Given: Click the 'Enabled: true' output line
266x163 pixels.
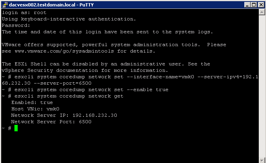Looking at the screenshot, I should [32, 102].
